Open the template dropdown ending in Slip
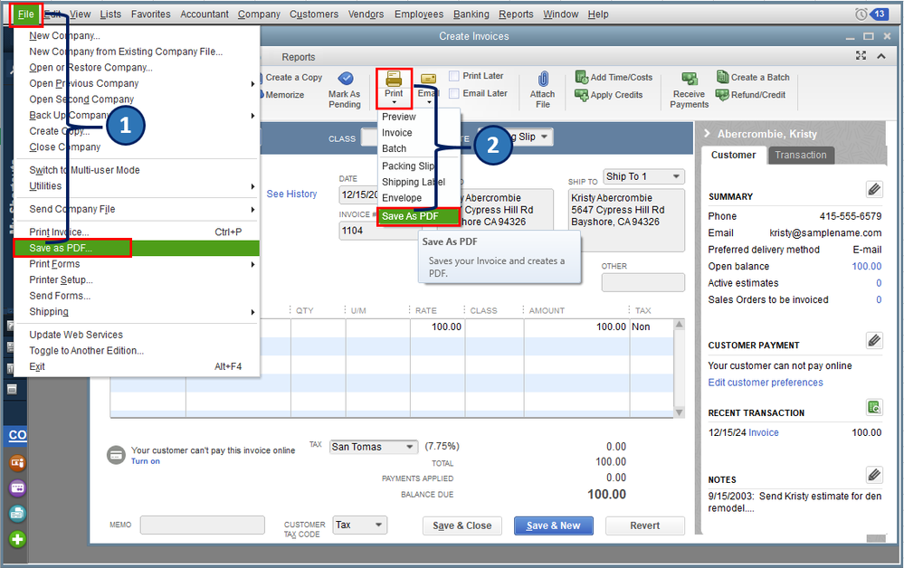904x568 pixels. [x=543, y=137]
